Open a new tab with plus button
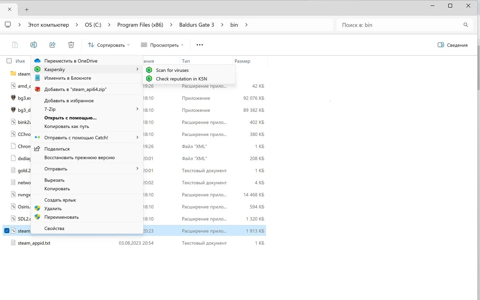 [x=27, y=9]
